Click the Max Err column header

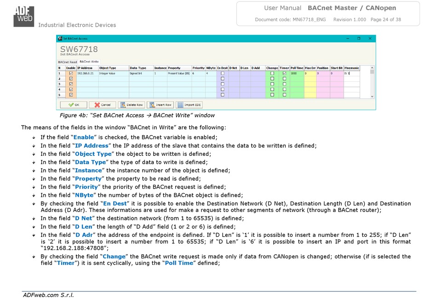click(310, 68)
